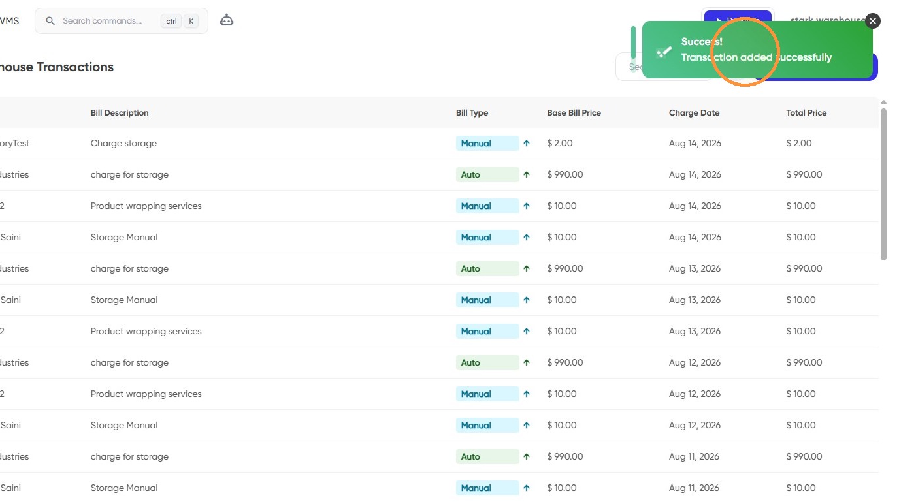Viewport: 899px width, 502px height.
Task: Select 'Storage Manual' description dated Aug 14
Action: 124,237
